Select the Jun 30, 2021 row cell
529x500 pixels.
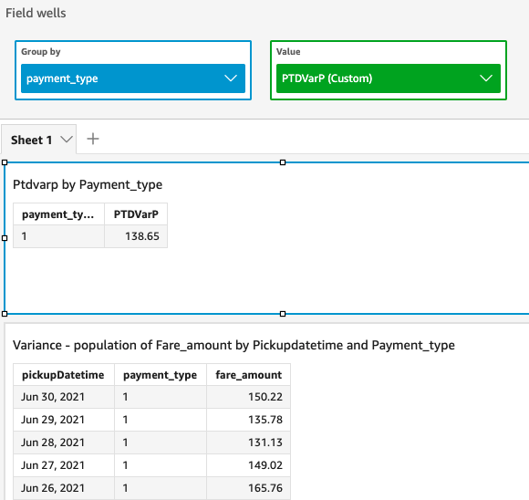64,397
